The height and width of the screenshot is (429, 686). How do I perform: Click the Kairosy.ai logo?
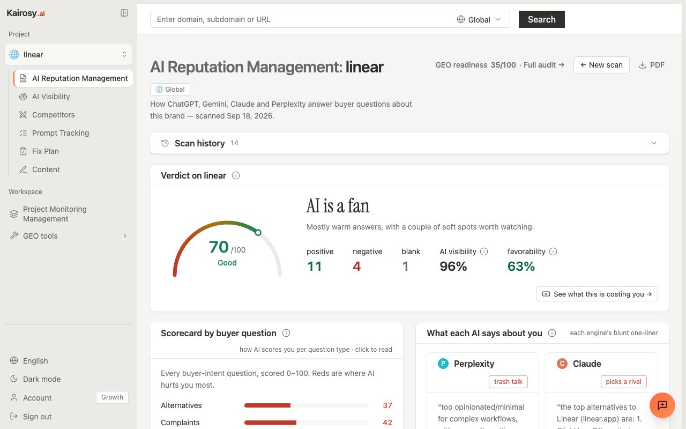tap(26, 13)
